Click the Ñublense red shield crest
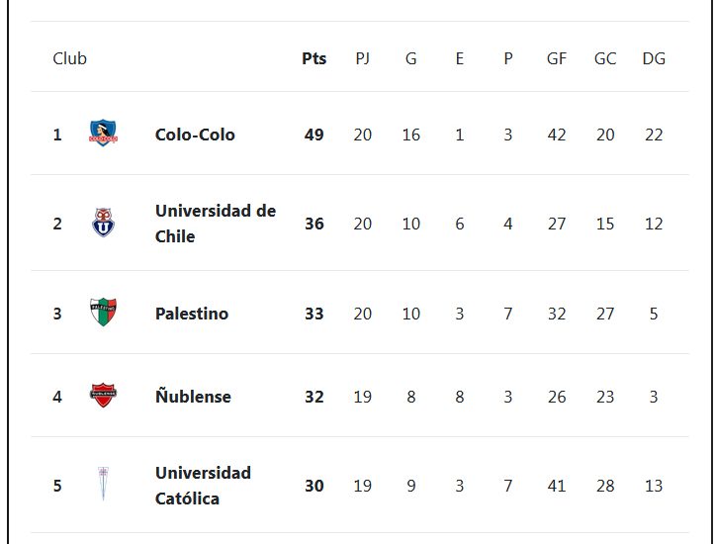Viewport: 716px width, 544px height. [x=103, y=395]
